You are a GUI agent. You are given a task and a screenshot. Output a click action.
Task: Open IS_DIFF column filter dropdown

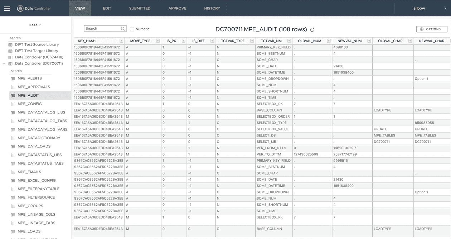(x=212, y=41)
